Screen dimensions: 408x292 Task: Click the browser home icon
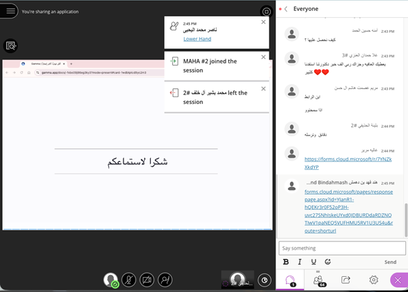pos(29,72)
